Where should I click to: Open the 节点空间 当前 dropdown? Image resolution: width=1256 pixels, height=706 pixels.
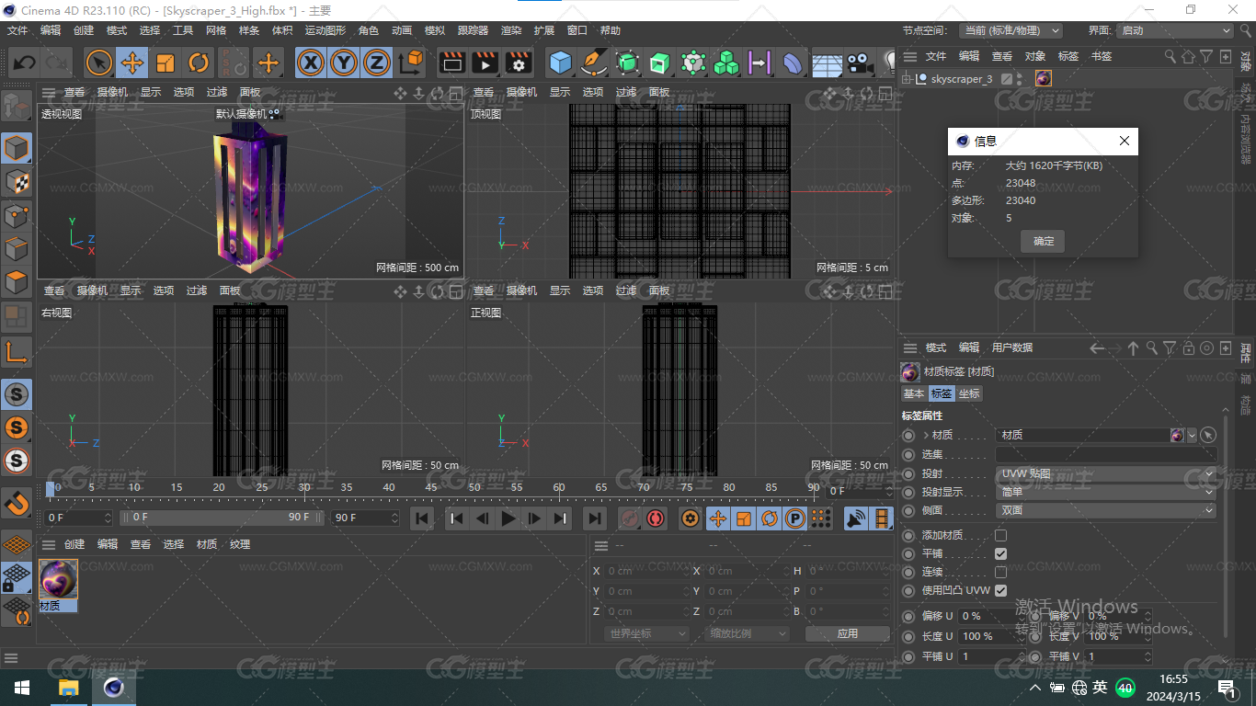(1011, 30)
